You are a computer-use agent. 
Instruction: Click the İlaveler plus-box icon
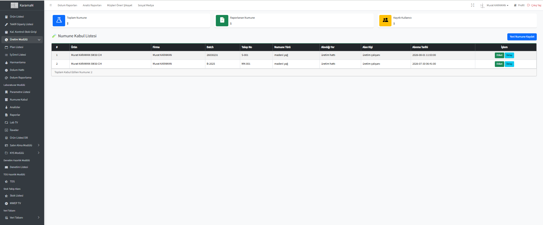[7, 130]
